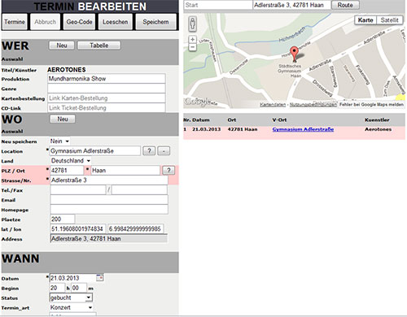407x317 pixels.
Task: Click the V-Ort column header
Action: [x=279, y=119]
